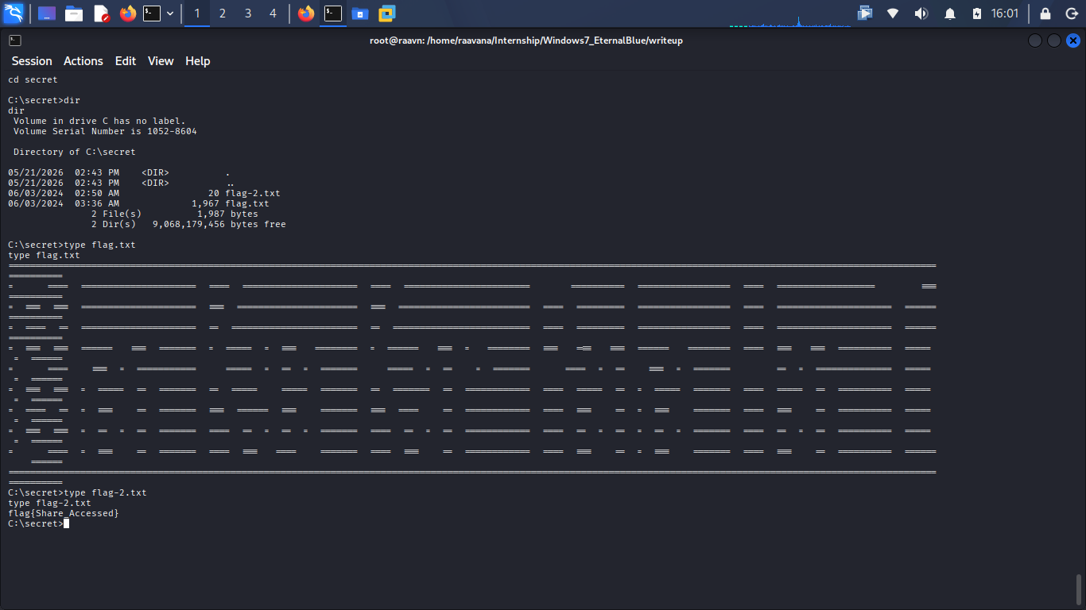The width and height of the screenshot is (1086, 610).
Task: Click 'Volume in drive C has no label.'
Action: click(x=99, y=121)
